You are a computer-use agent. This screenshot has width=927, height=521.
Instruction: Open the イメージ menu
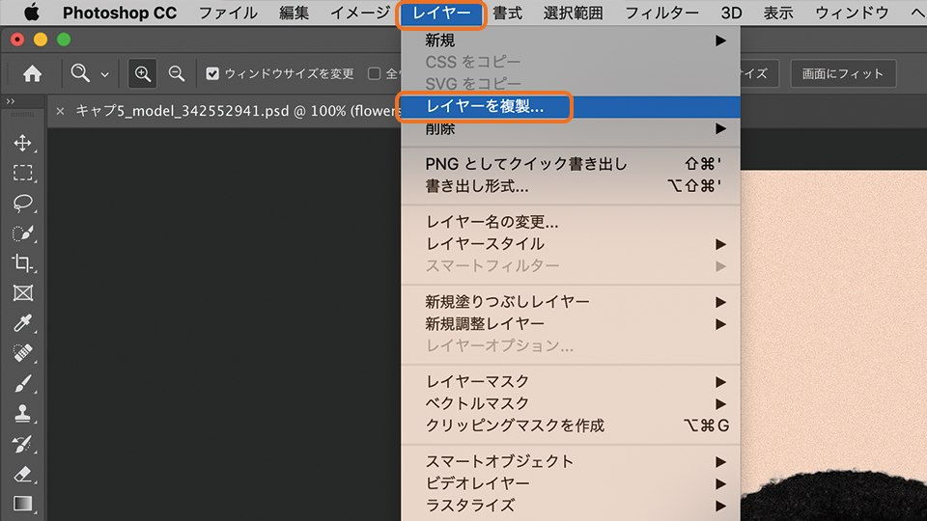click(x=359, y=13)
